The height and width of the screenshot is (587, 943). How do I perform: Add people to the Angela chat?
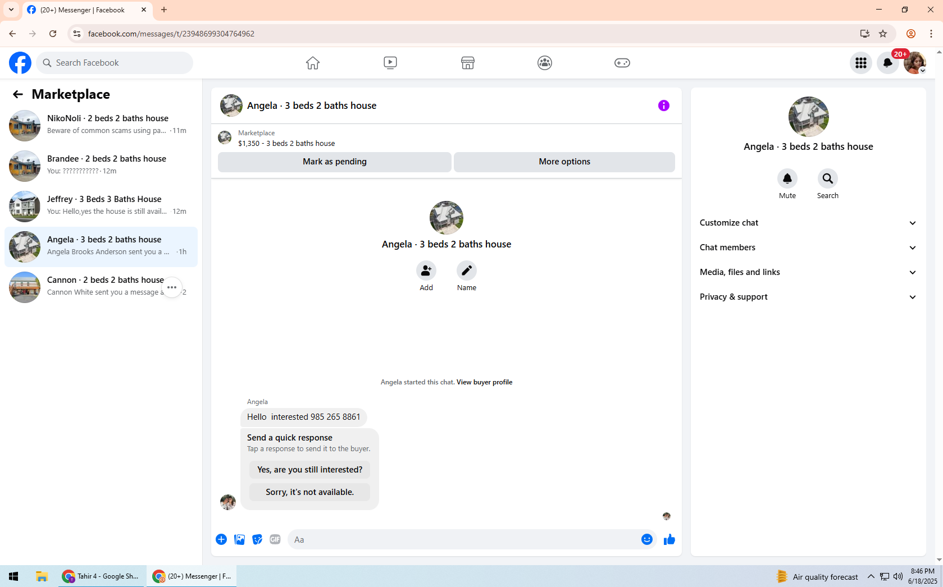click(426, 270)
